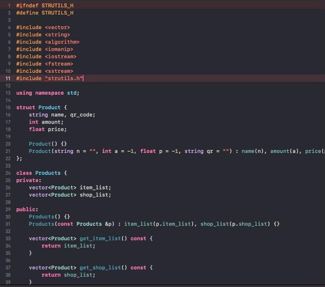Viewport: 325px width, 287px height.
Task: Click "<string>" in include directive
Action: coord(58,35)
